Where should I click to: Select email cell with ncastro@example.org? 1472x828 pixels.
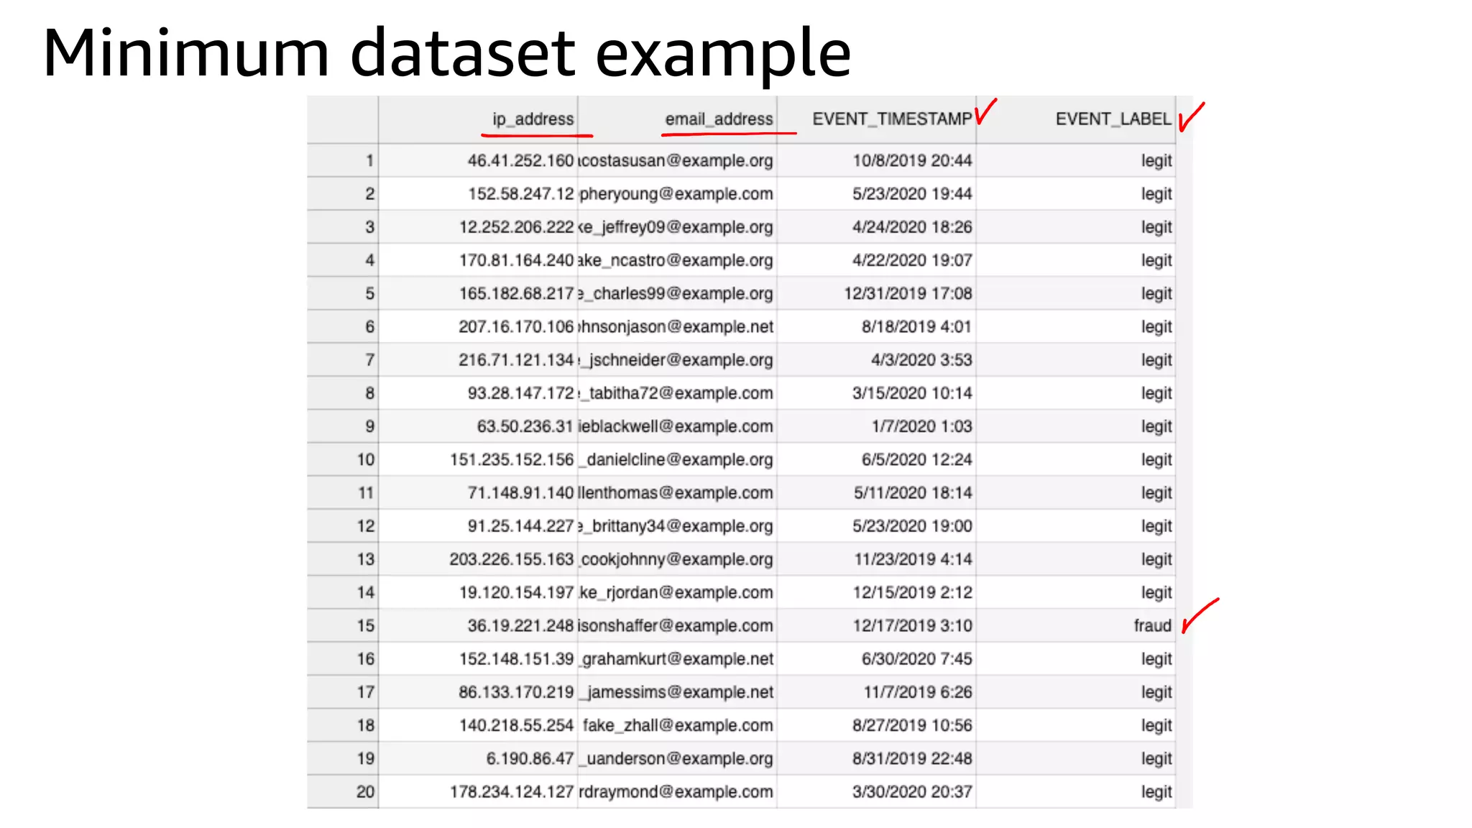(x=677, y=260)
